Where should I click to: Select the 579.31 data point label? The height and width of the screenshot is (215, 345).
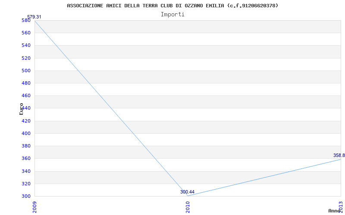click(34, 17)
